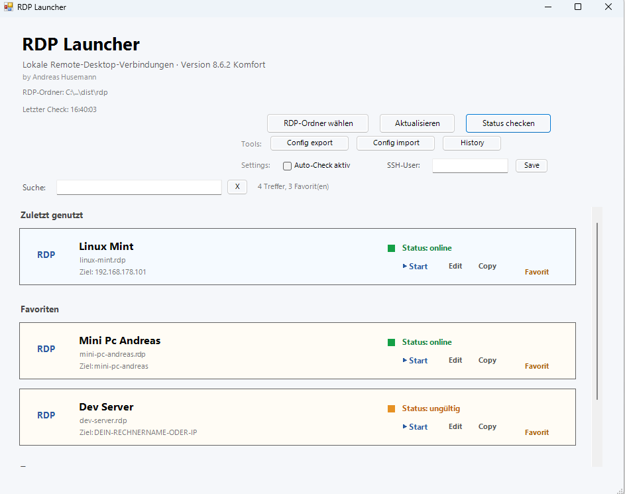Click the RDP icon for Linux Mint
The width and height of the screenshot is (625, 494).
(46, 255)
